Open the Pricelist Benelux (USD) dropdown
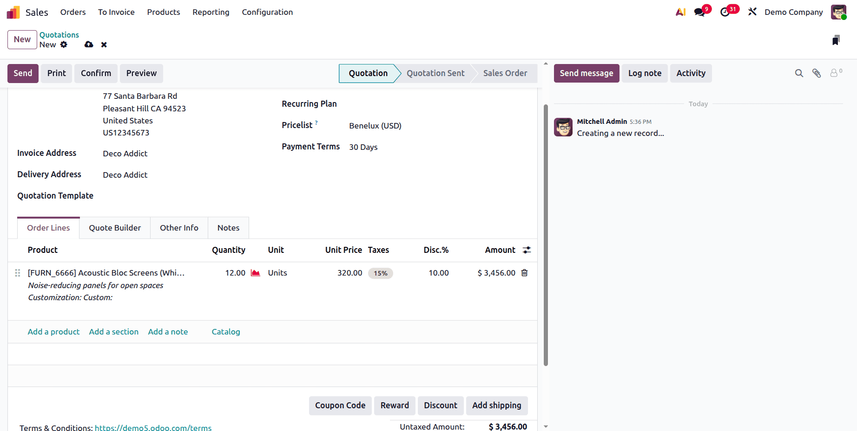Viewport: 857px width, 431px height. (x=375, y=125)
